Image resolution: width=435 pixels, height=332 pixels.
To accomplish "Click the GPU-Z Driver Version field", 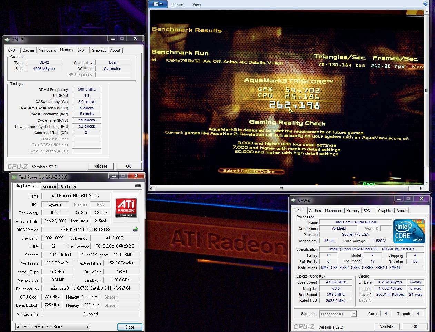I will point(90,288).
